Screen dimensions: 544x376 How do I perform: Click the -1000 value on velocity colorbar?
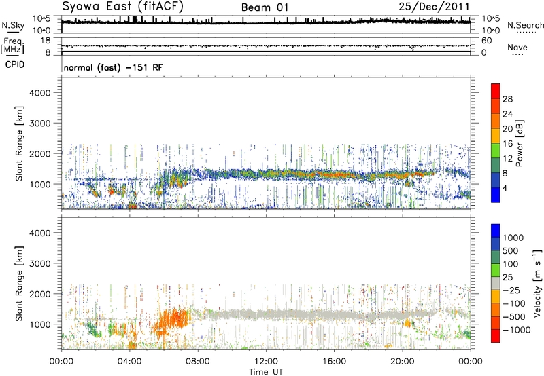pyautogui.click(x=516, y=330)
